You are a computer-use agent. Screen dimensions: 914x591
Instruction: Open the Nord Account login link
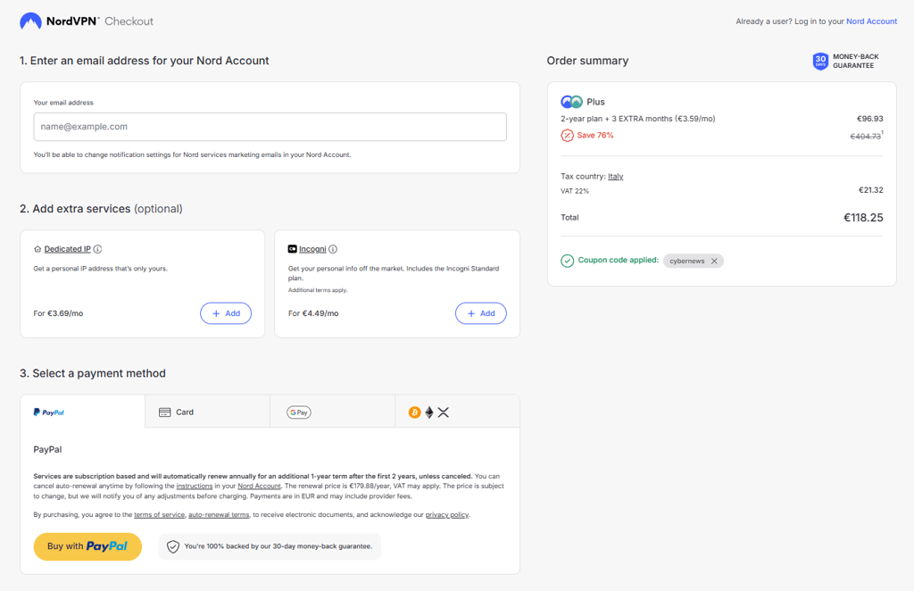[871, 21]
